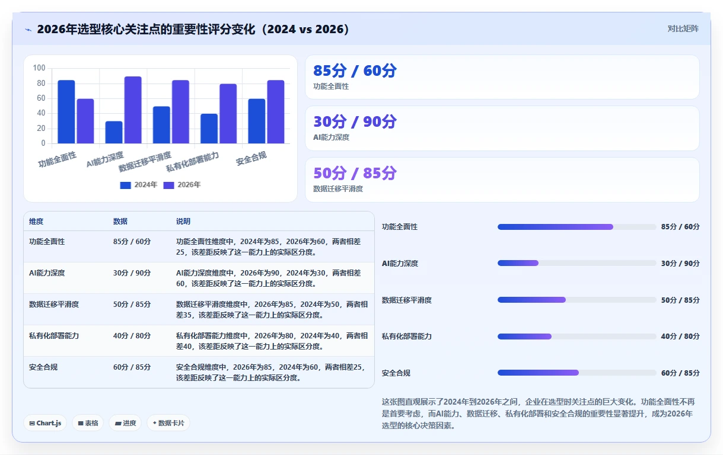Click the 功能全面性 description cell text
The height and width of the screenshot is (455, 723).
click(269, 247)
